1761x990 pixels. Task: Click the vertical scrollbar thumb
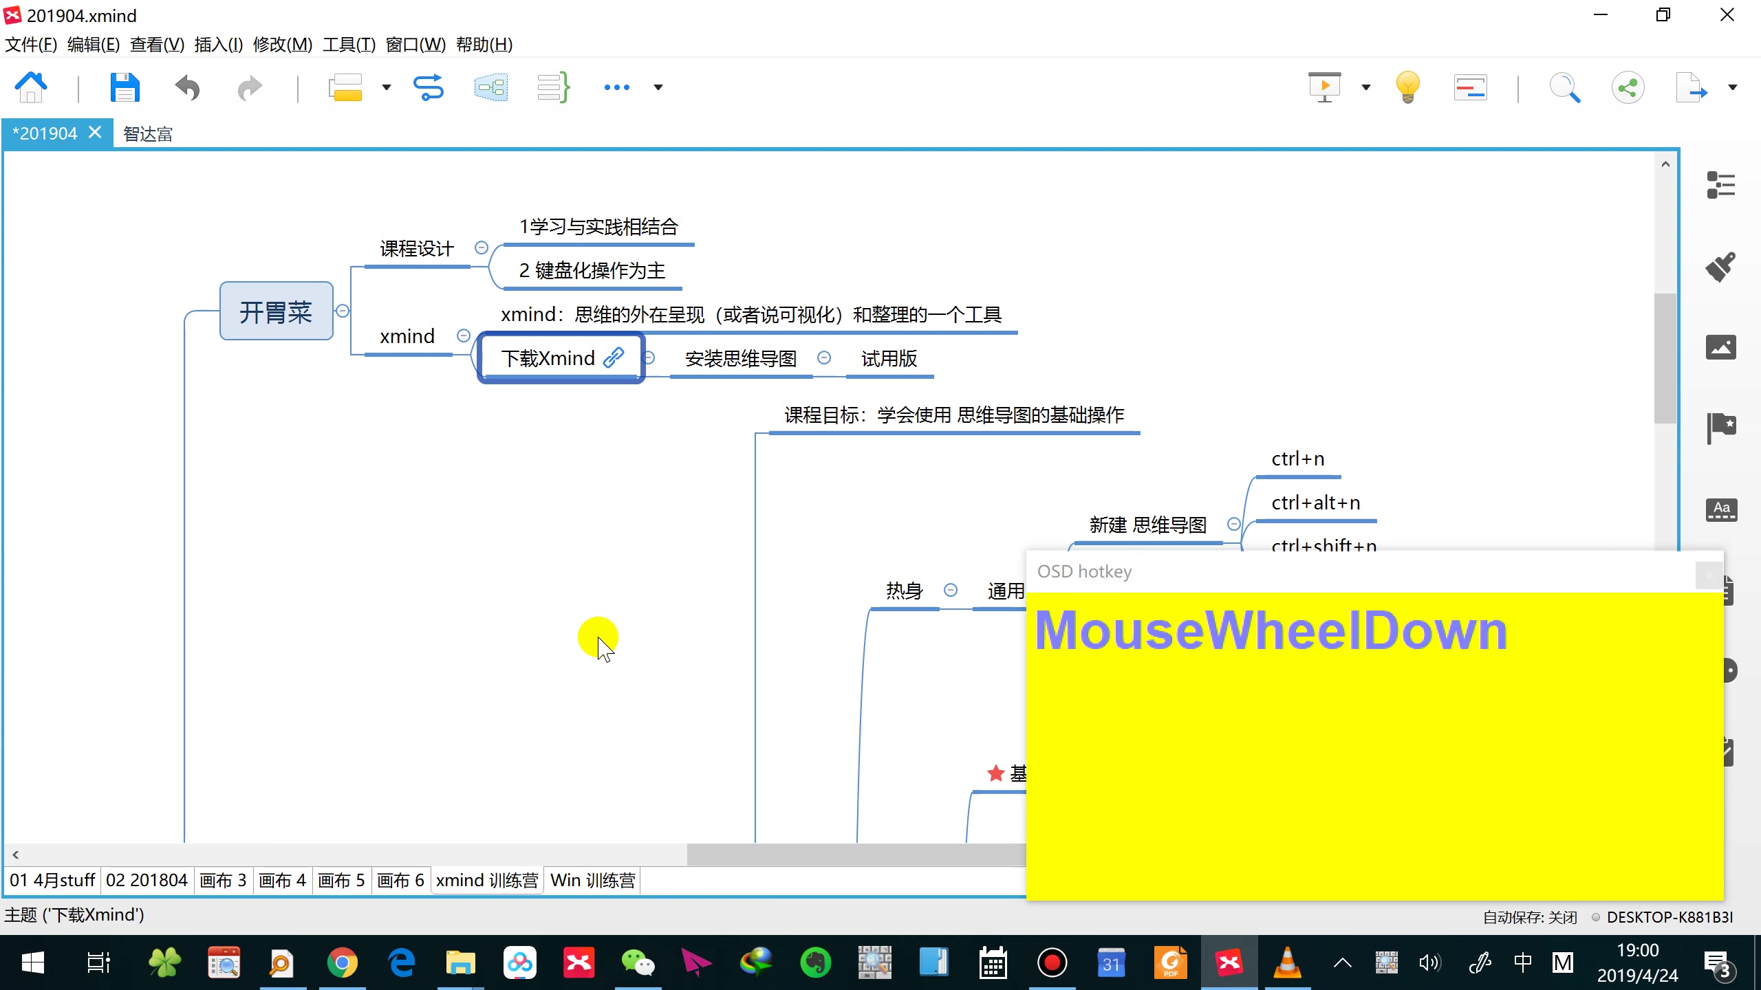pyautogui.click(x=1665, y=357)
